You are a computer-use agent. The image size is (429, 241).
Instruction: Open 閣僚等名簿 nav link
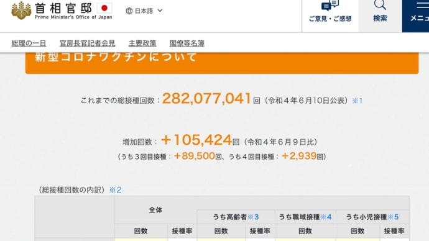click(x=187, y=43)
